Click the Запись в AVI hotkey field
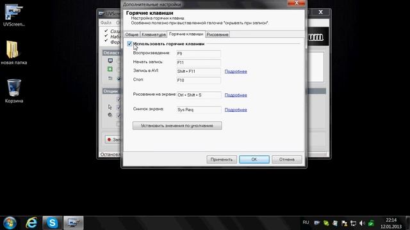This screenshot has width=410, height=230. pos(199,72)
